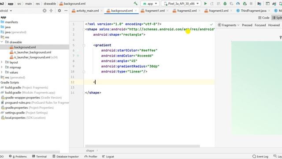Collapse the drawable folder

pyautogui.click(x=2, y=42)
